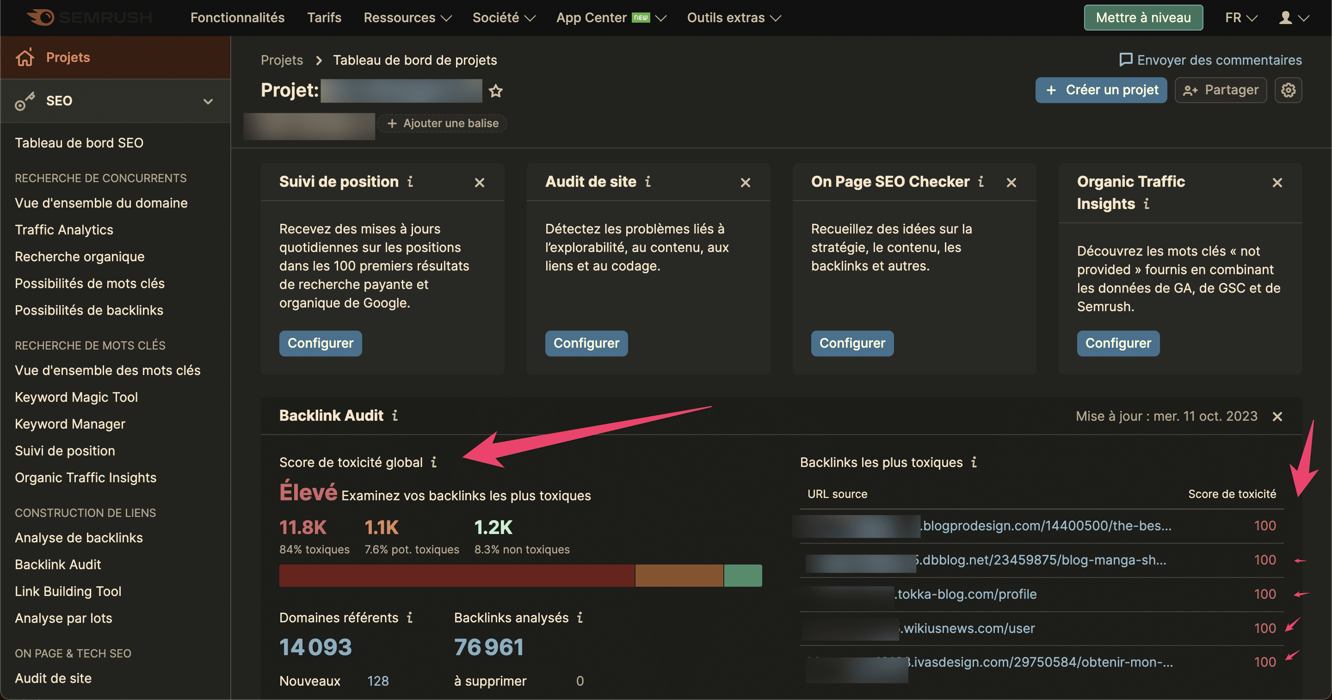
Task: Show info for Score de toxicité global
Action: [x=434, y=462]
